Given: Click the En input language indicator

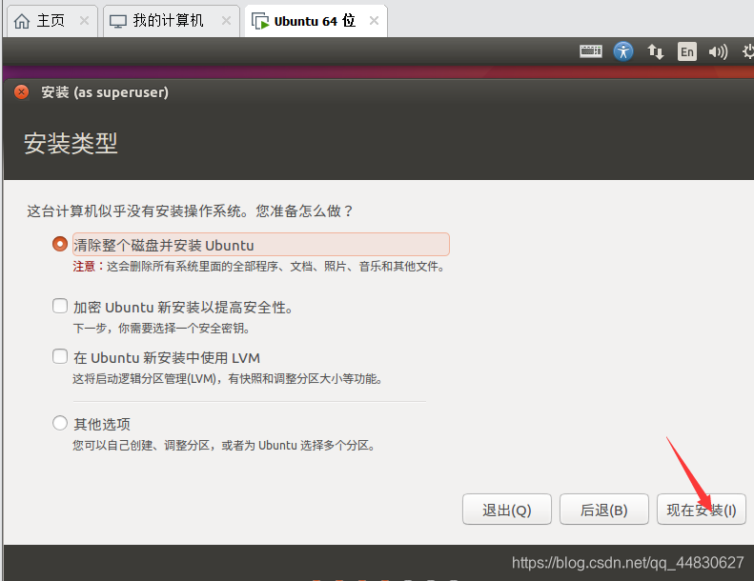Looking at the screenshot, I should pos(686,51).
